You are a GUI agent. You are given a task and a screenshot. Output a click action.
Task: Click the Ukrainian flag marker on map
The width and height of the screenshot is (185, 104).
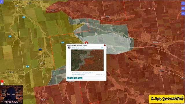(x=40, y=50)
